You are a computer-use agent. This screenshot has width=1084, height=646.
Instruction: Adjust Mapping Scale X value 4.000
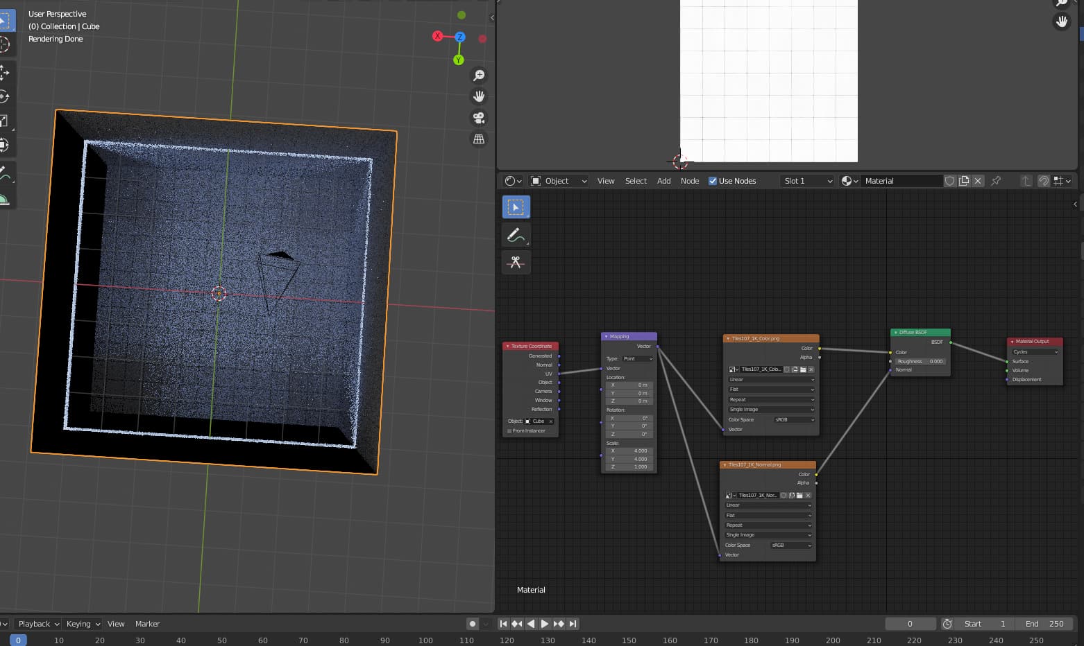(629, 451)
